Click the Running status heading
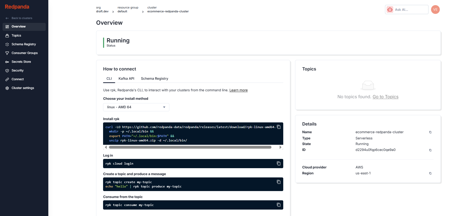 point(118,41)
